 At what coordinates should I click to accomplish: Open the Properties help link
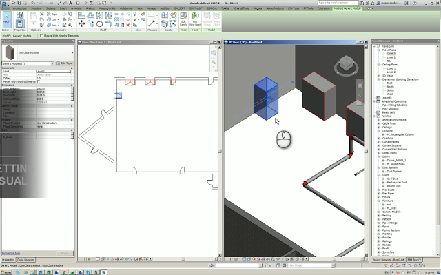(11, 253)
